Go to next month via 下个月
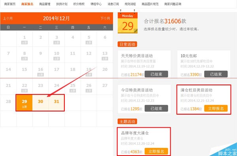Screen dimensions: 237x156 (x=105, y=19)
